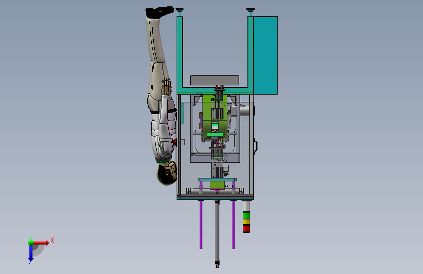Select the upside-down human mannequin model

161,96
